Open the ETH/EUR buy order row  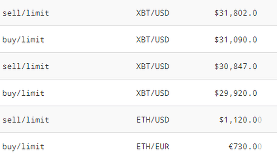pos(138,147)
